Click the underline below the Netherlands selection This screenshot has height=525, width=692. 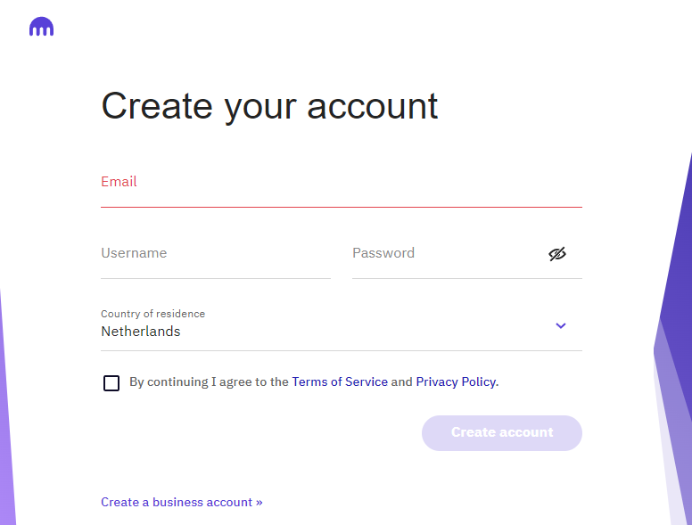click(342, 350)
